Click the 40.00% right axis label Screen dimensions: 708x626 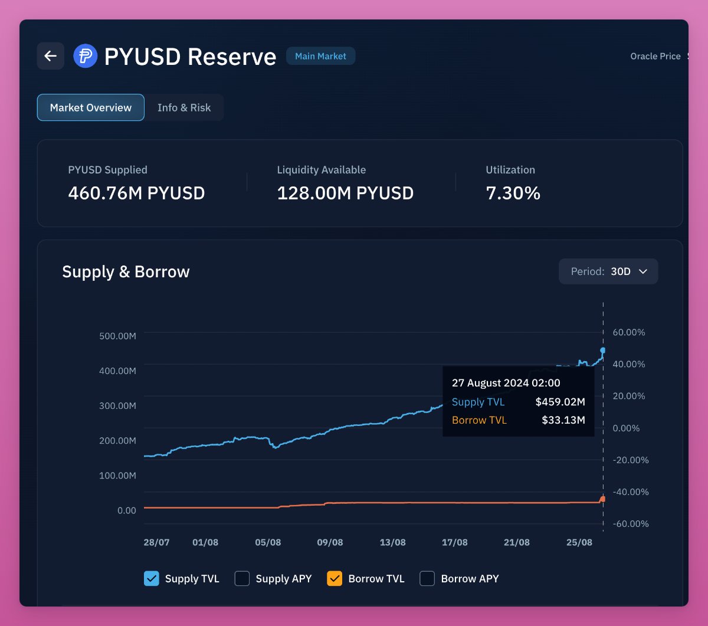coord(629,364)
